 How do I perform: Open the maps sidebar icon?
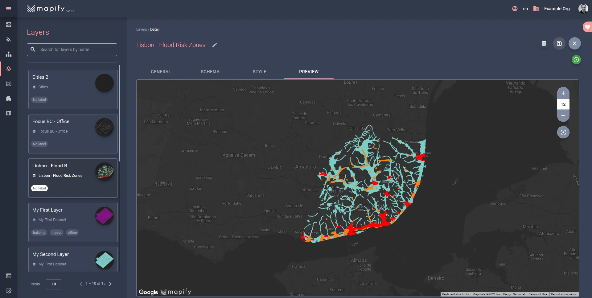tap(9, 113)
